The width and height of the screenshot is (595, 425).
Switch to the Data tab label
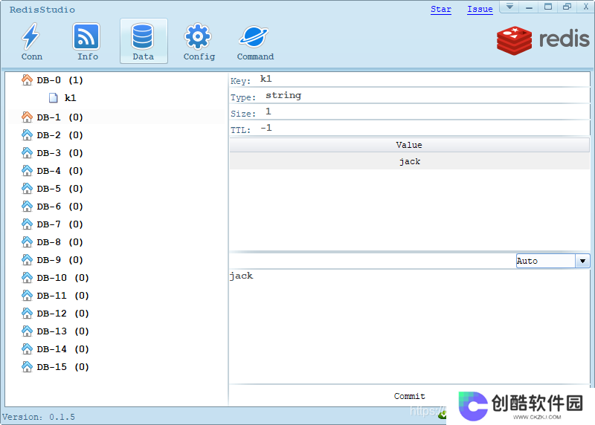pos(143,56)
